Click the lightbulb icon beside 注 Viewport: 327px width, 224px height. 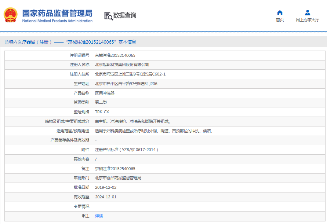click(83, 216)
